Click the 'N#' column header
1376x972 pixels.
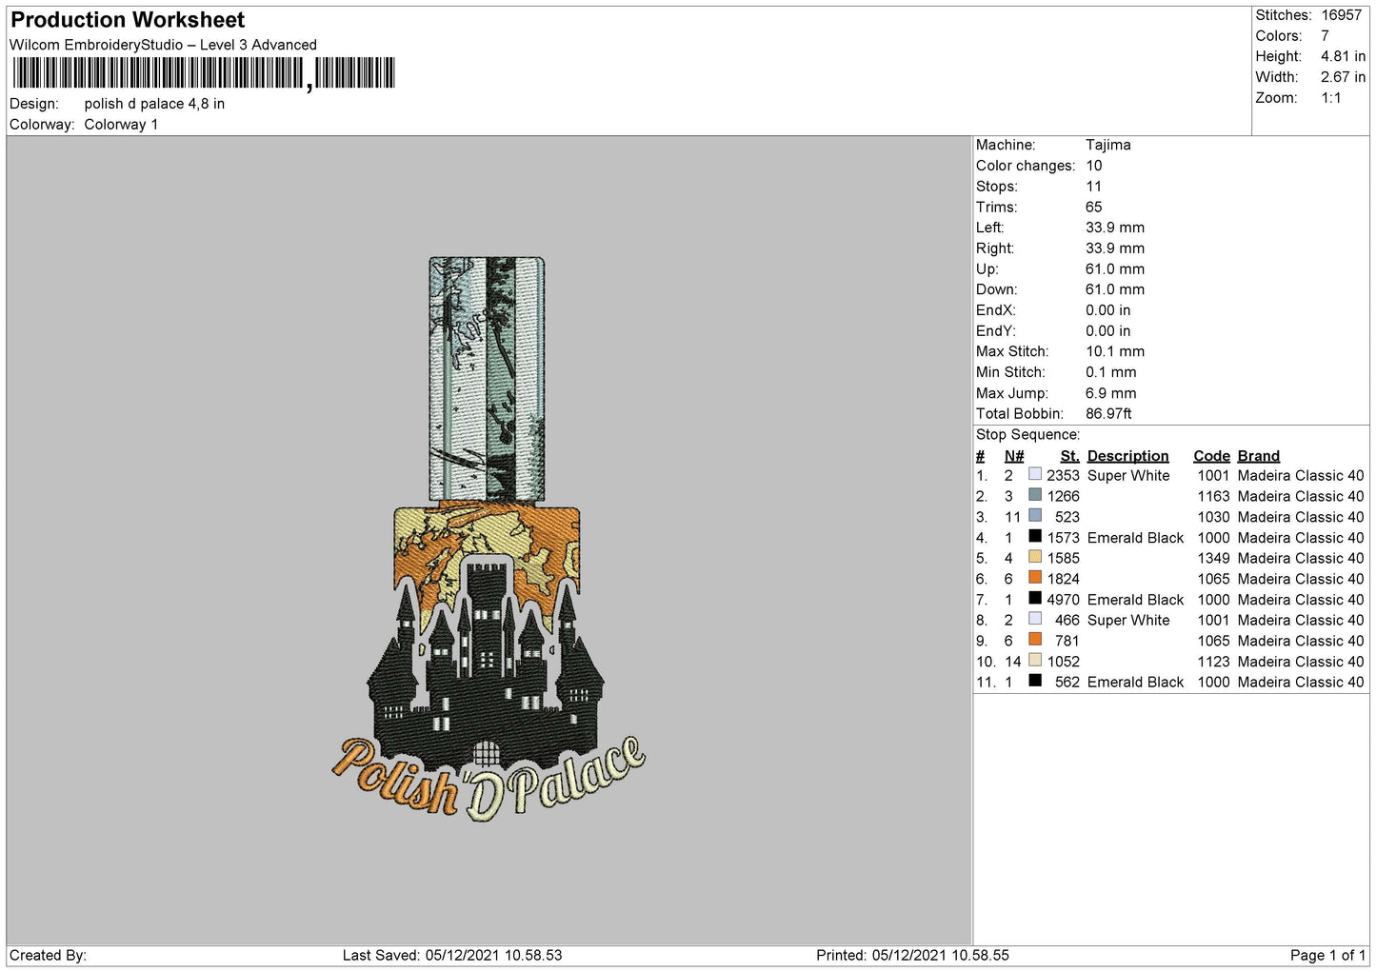[x=1014, y=456]
